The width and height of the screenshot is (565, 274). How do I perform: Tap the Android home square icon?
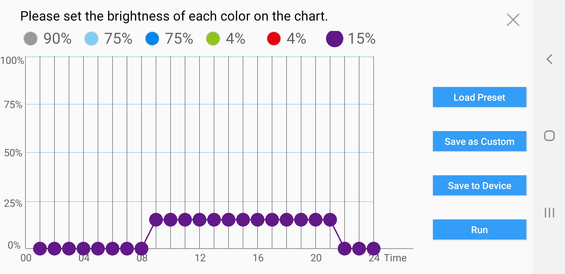coord(549,136)
